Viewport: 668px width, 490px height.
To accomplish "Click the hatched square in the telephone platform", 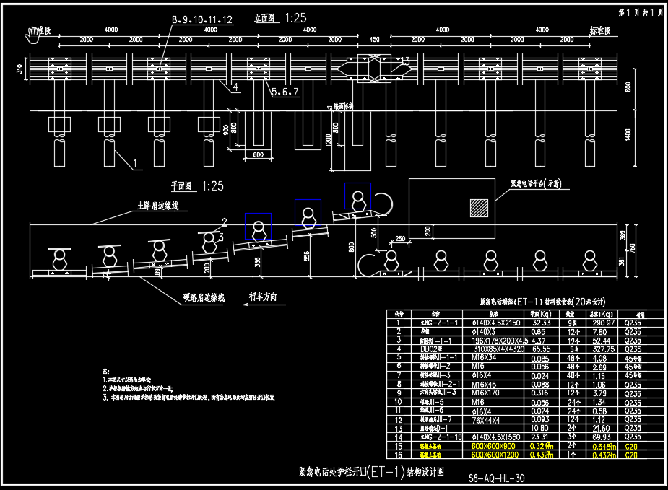I will 480,208.
